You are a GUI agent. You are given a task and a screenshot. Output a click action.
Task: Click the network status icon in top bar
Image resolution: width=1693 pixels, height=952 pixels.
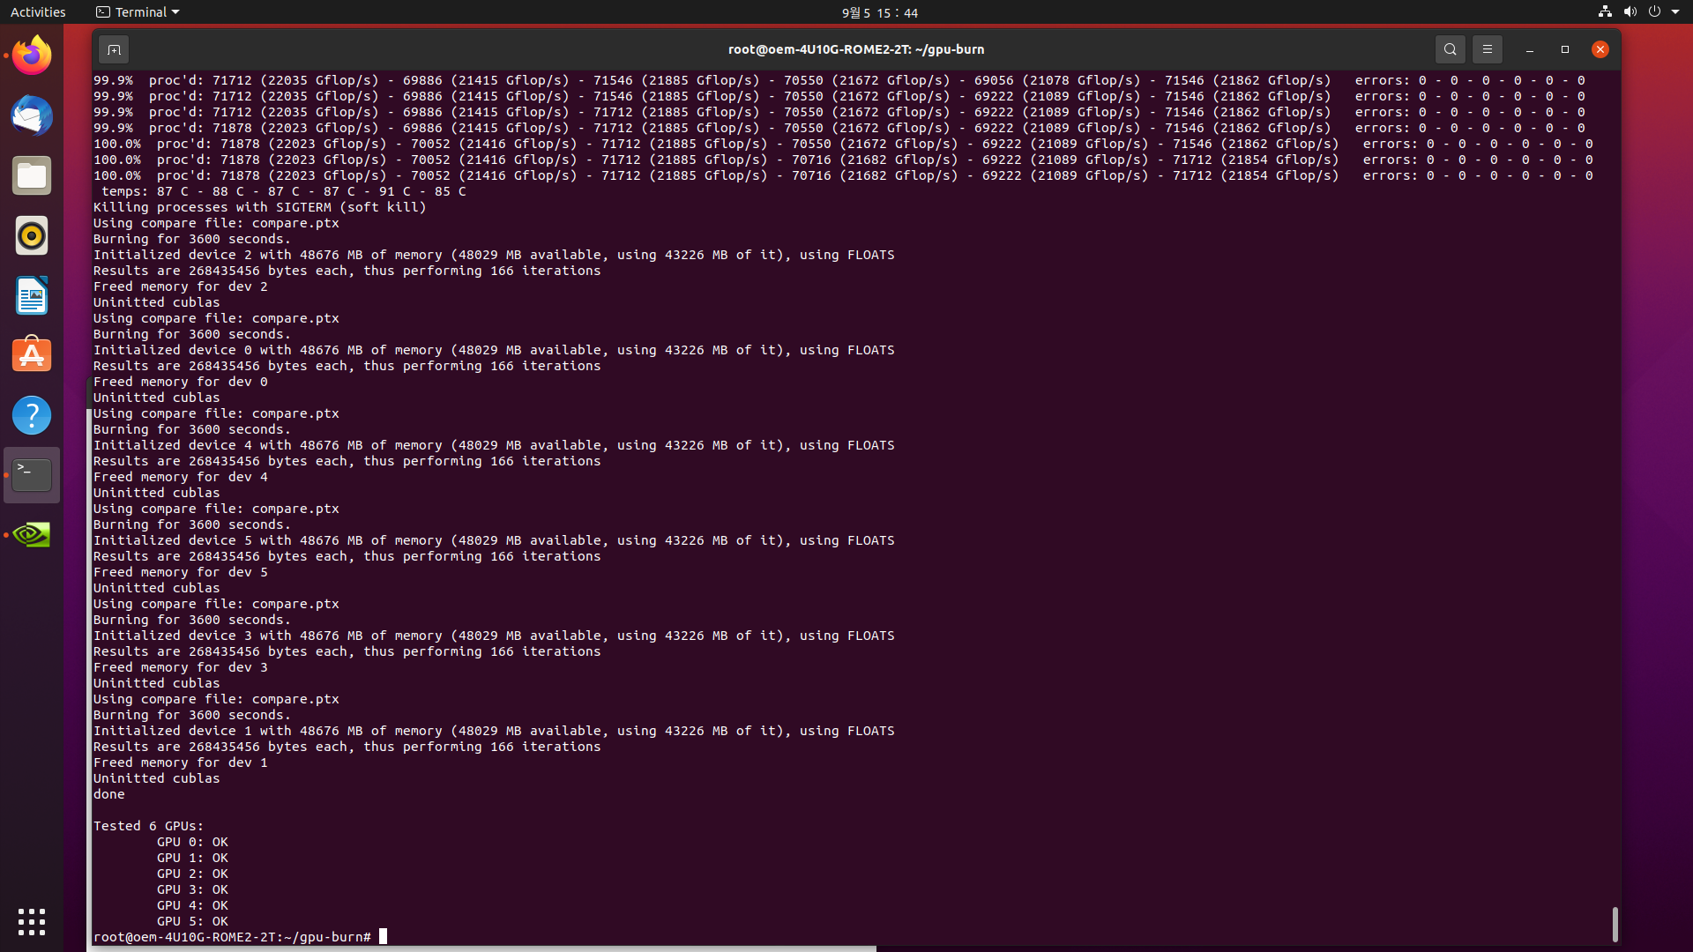(1605, 12)
